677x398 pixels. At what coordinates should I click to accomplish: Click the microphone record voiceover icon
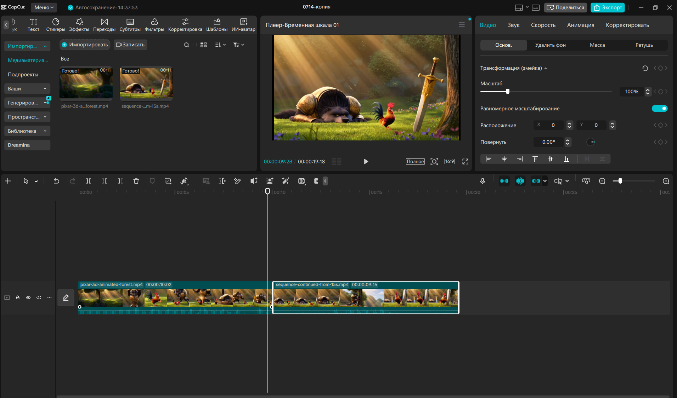coord(483,181)
